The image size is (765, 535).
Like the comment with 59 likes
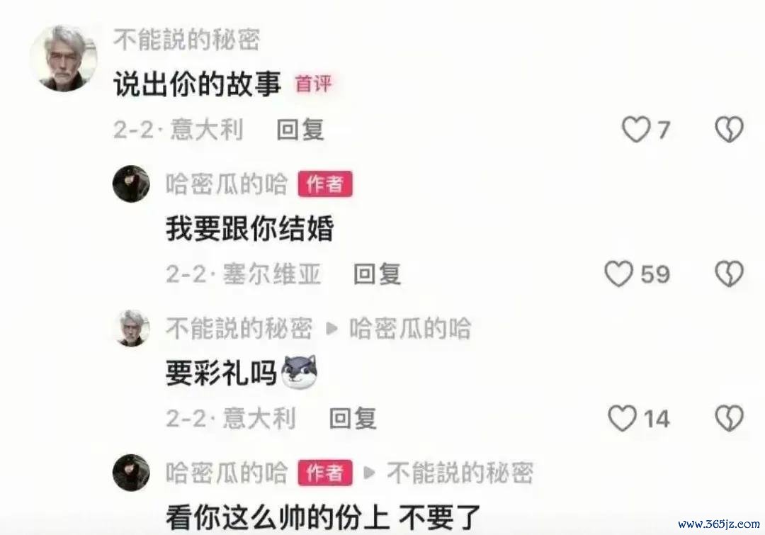coord(618,274)
